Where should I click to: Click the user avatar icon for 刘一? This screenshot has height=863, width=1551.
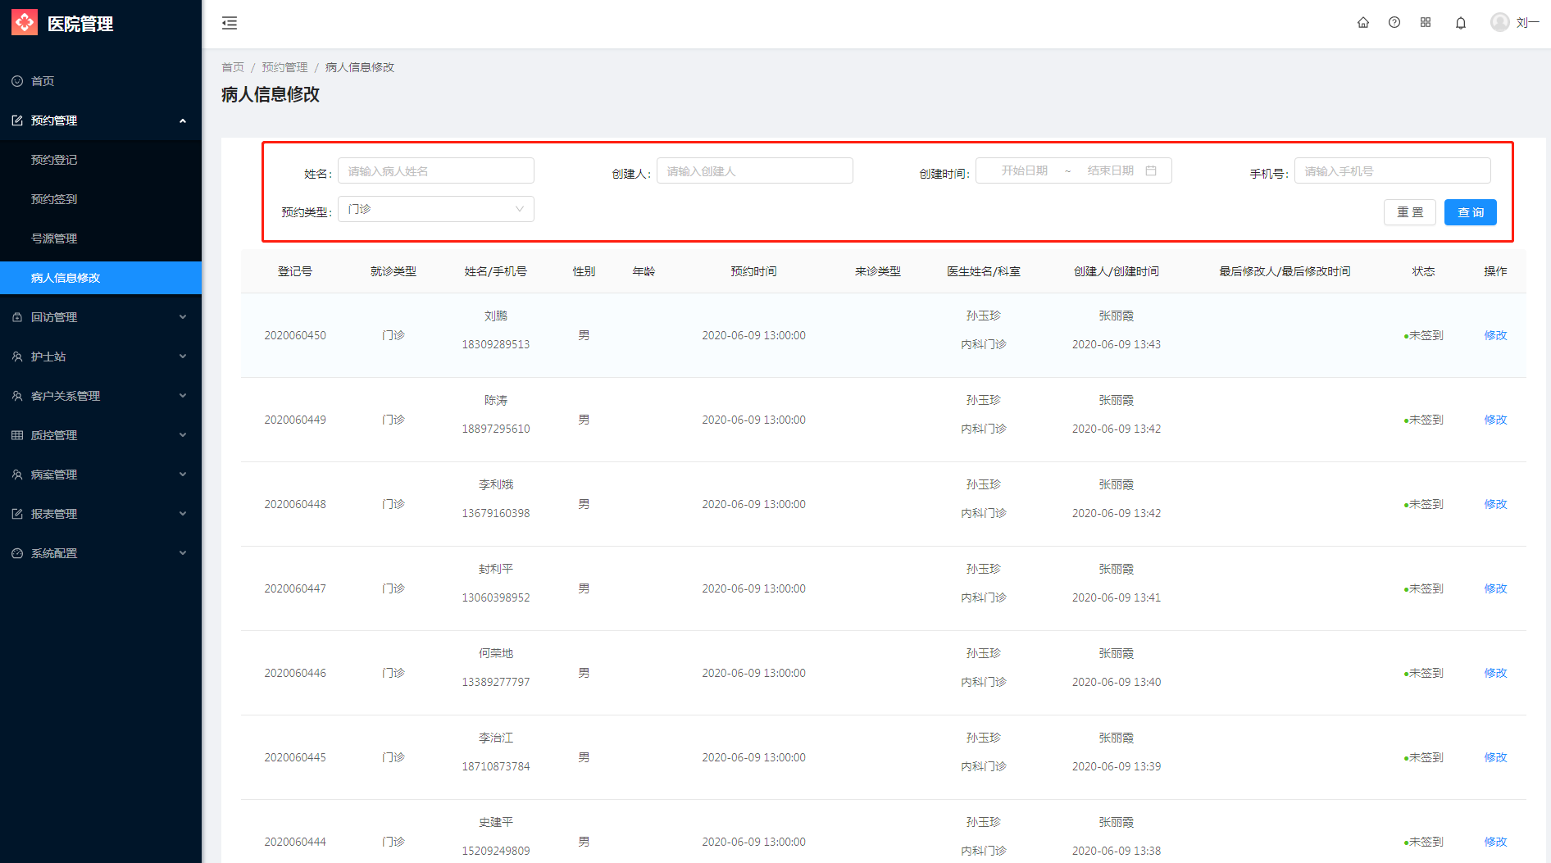tap(1500, 23)
